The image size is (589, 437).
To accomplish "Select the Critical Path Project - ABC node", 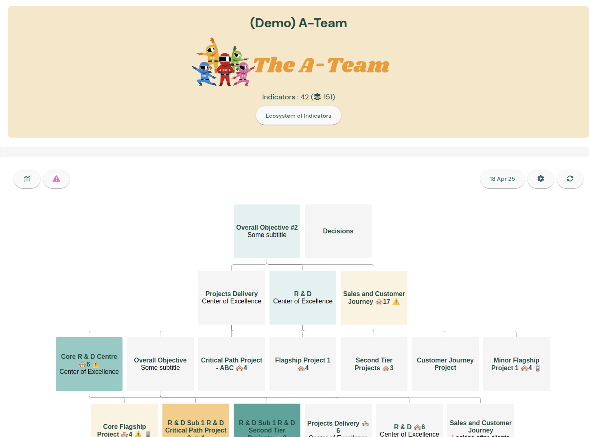I will [232, 364].
